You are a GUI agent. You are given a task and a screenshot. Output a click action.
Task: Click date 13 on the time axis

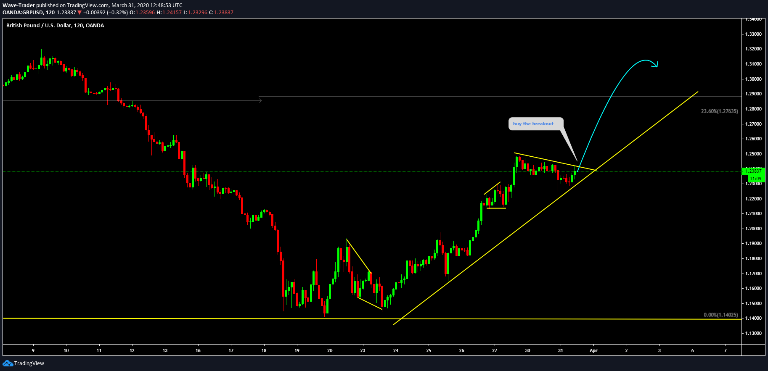click(x=165, y=350)
